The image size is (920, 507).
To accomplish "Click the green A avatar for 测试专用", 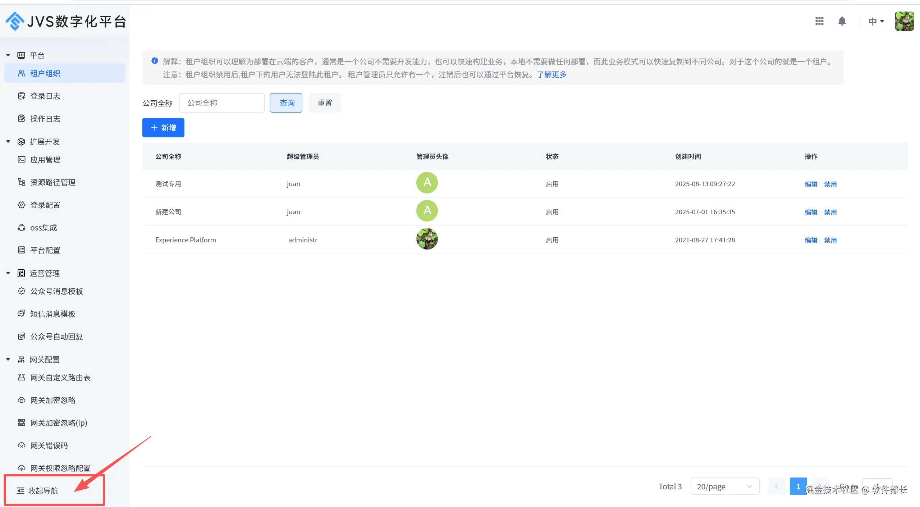I will (427, 183).
